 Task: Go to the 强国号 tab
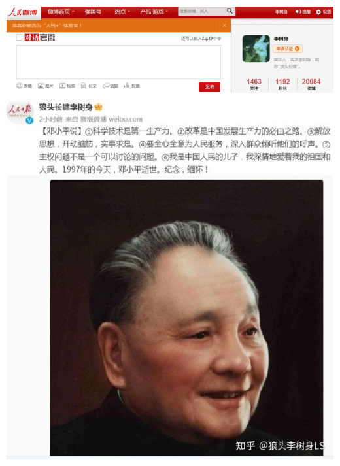[x=93, y=12]
